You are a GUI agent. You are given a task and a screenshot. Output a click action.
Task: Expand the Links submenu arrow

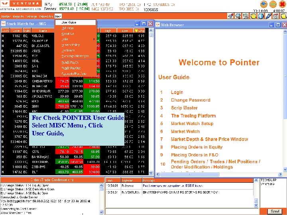(94, 39)
